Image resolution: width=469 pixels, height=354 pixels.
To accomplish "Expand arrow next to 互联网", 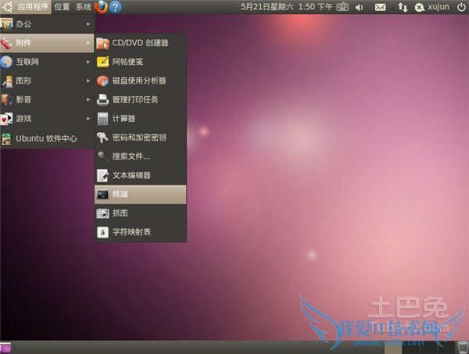I will pos(88,62).
